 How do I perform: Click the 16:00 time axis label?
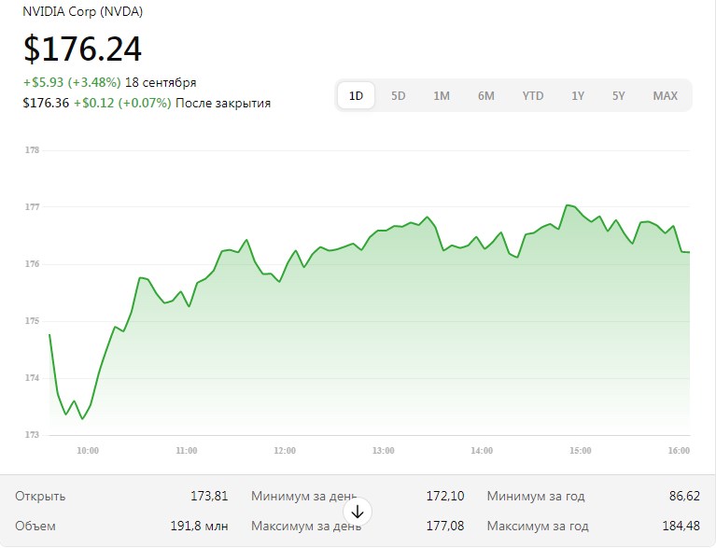pos(679,451)
